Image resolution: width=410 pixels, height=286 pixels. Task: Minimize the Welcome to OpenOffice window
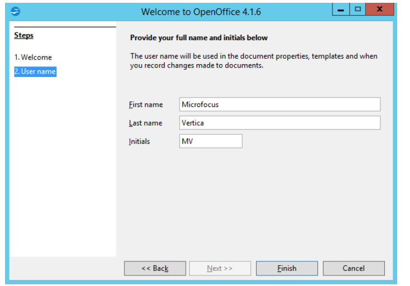(x=341, y=9)
